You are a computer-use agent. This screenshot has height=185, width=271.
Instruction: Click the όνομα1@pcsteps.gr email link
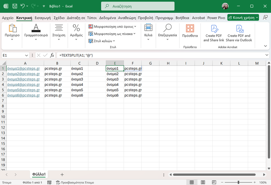[x=23, y=68]
